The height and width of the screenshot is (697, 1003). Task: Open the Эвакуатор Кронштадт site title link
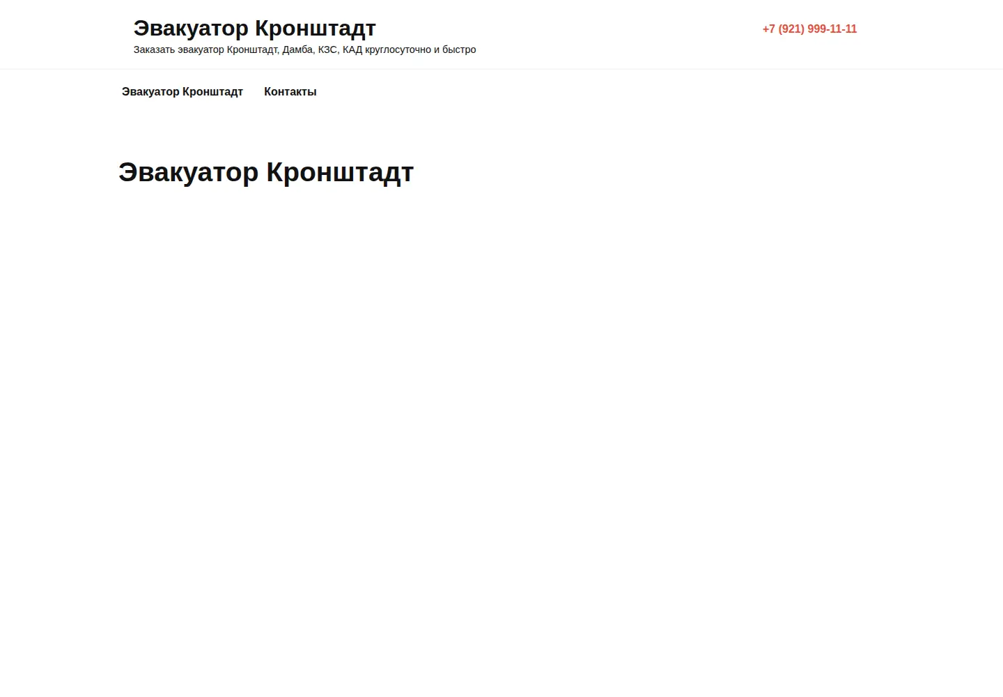(254, 29)
